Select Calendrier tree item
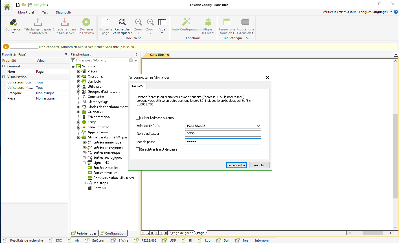Screen dimensions: 399x243 click(95, 112)
